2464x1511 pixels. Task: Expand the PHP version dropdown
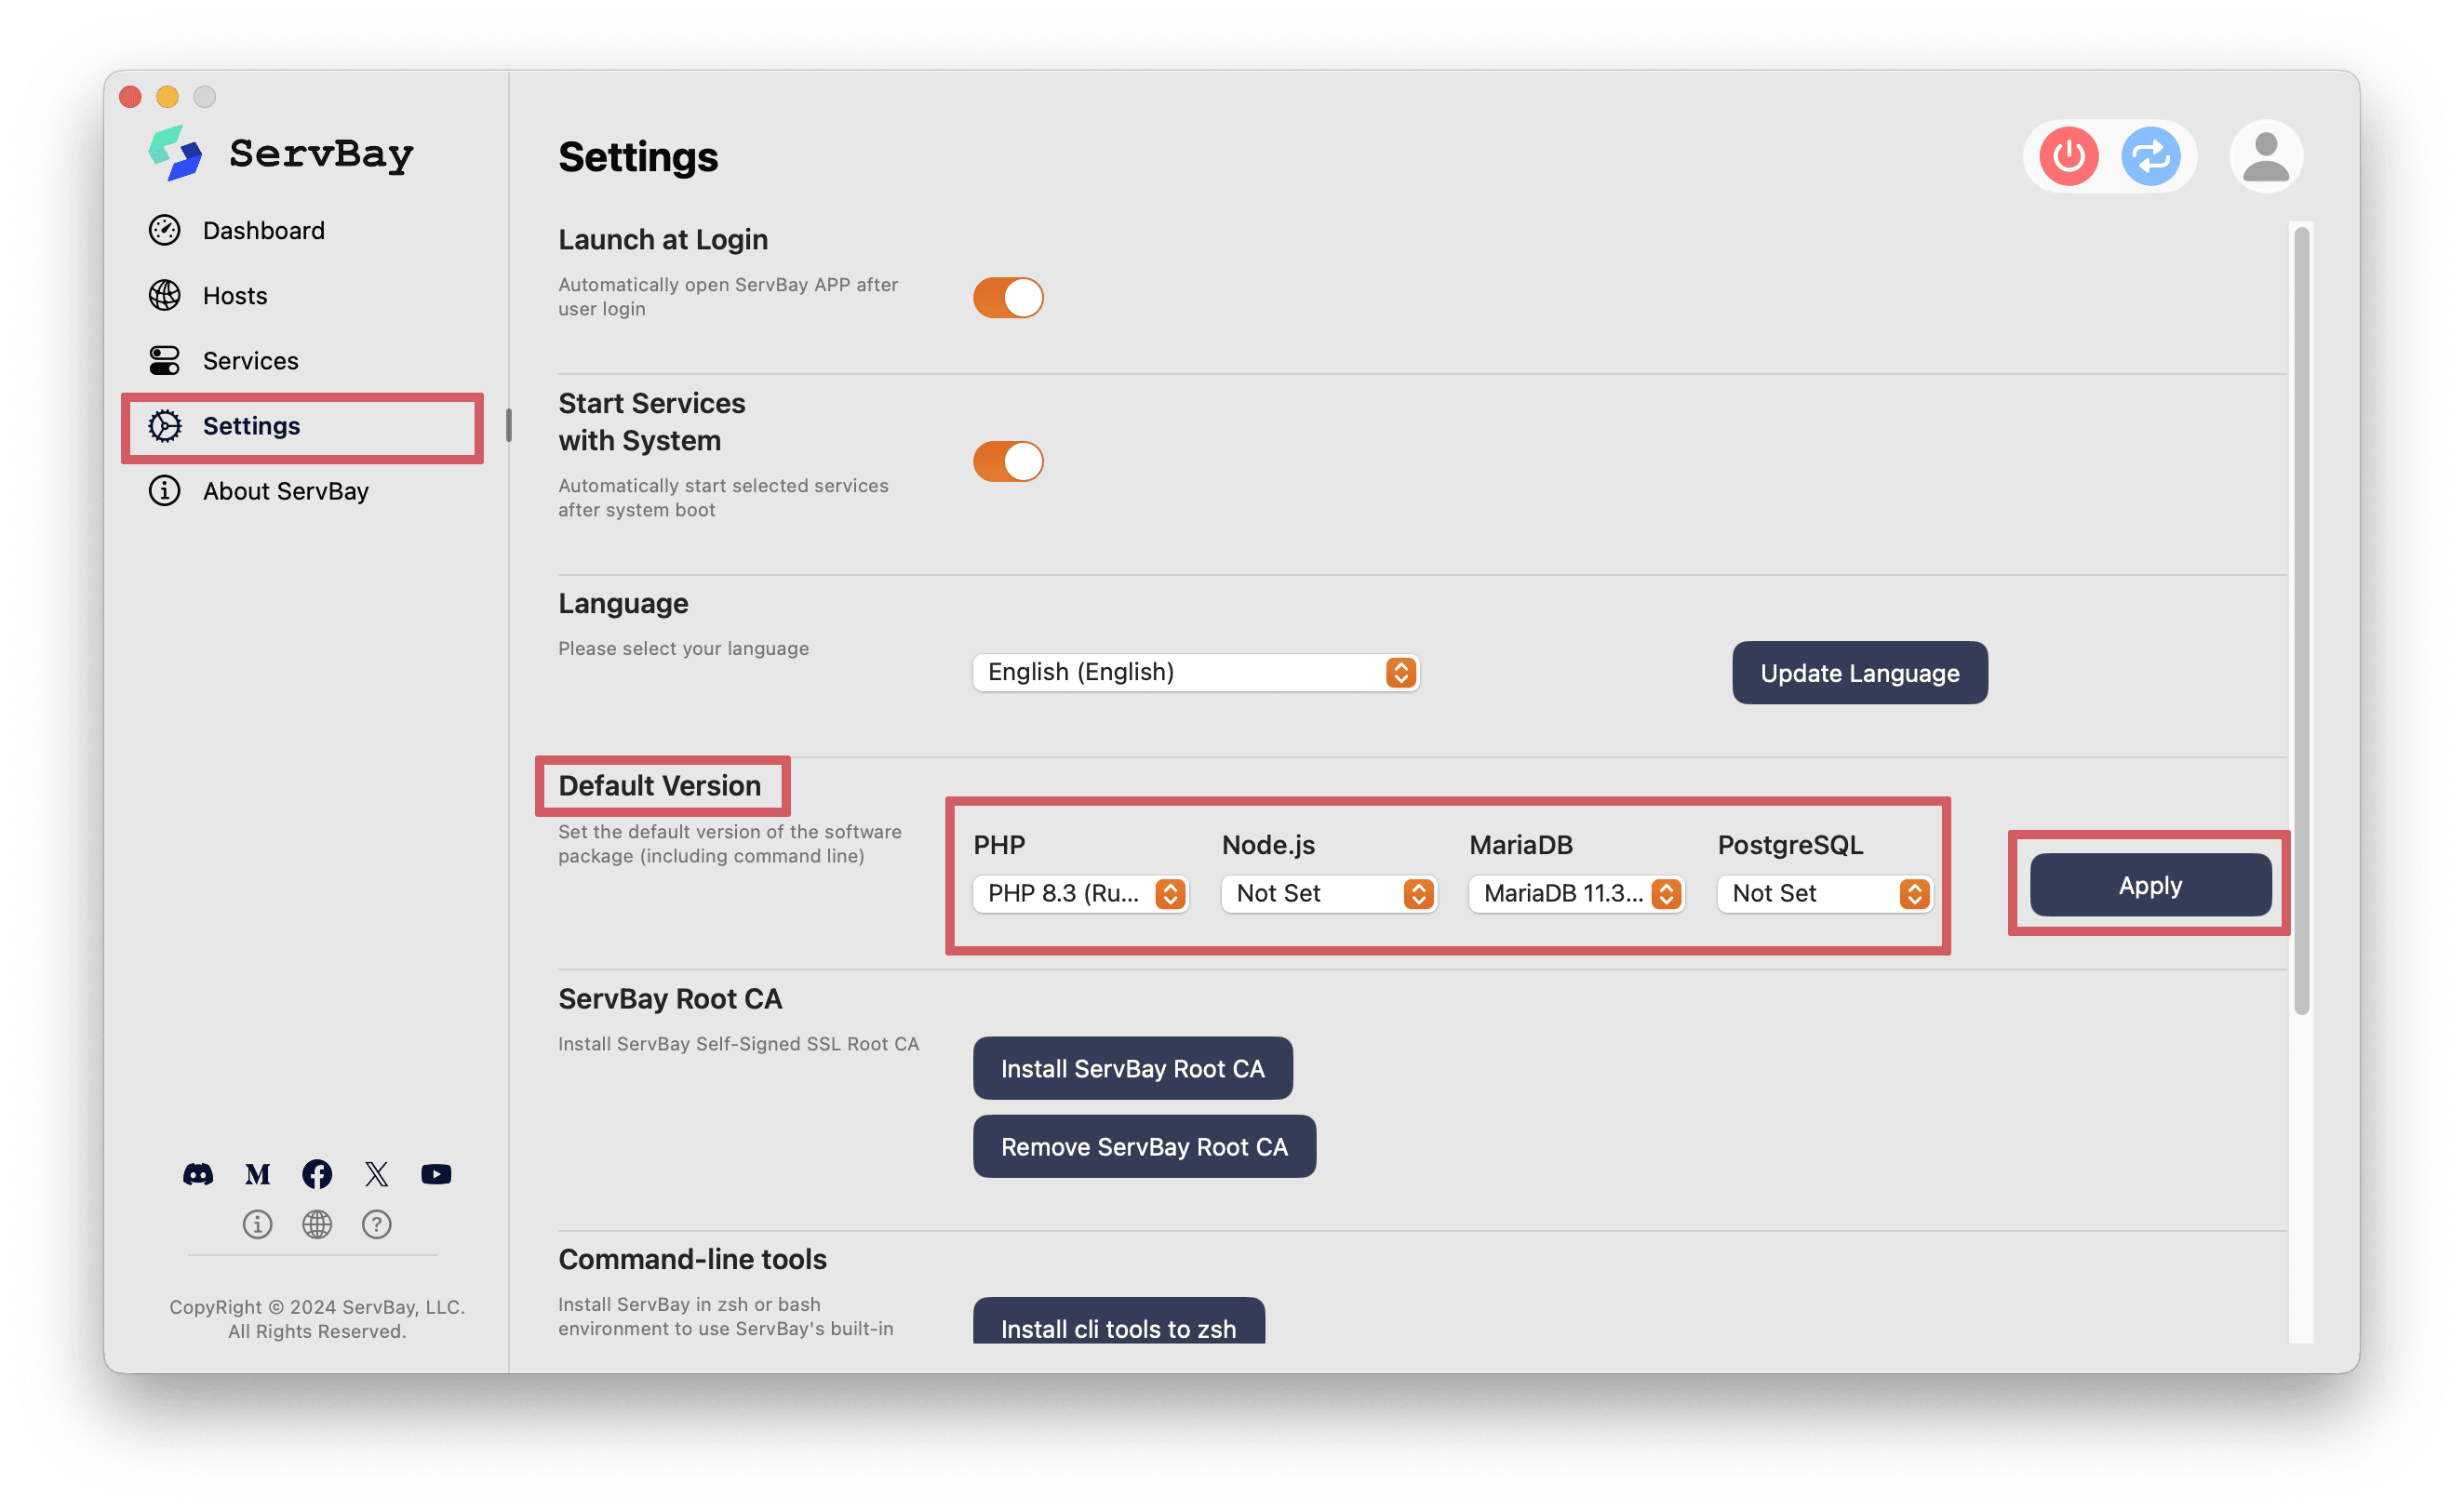pyautogui.click(x=1171, y=892)
